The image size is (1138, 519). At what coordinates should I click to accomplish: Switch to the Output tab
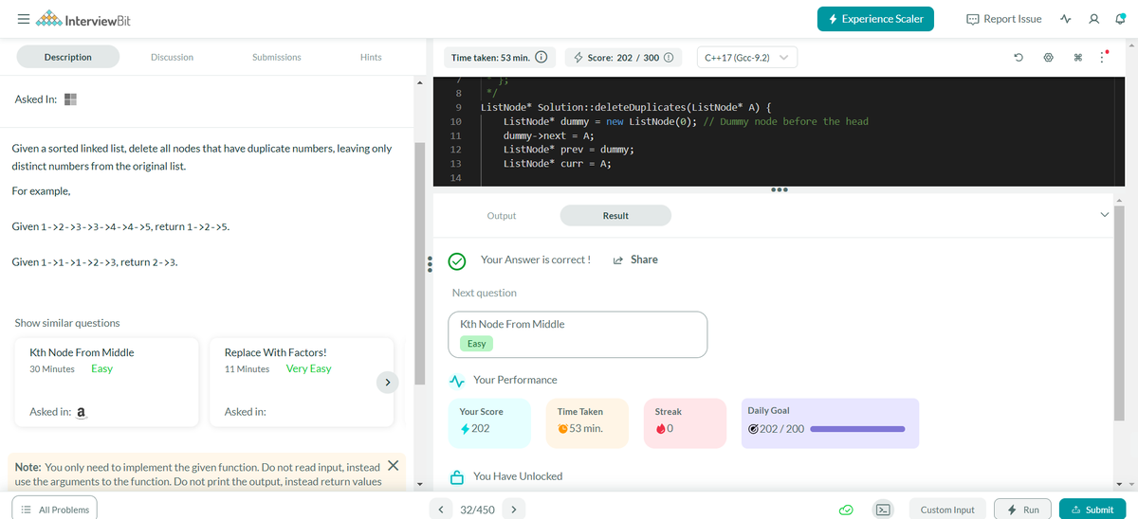(501, 216)
